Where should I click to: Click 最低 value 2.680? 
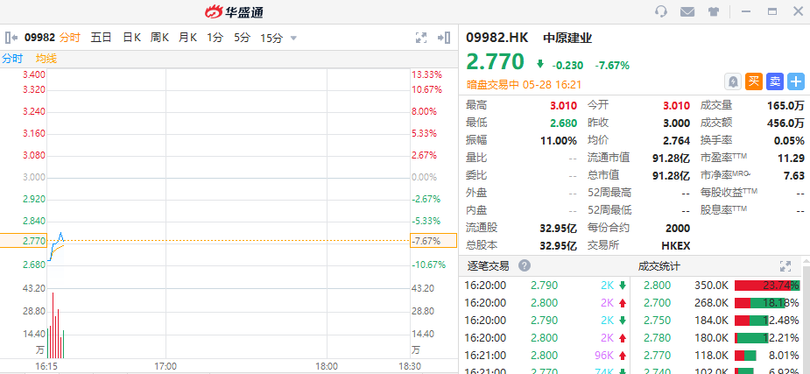click(563, 123)
